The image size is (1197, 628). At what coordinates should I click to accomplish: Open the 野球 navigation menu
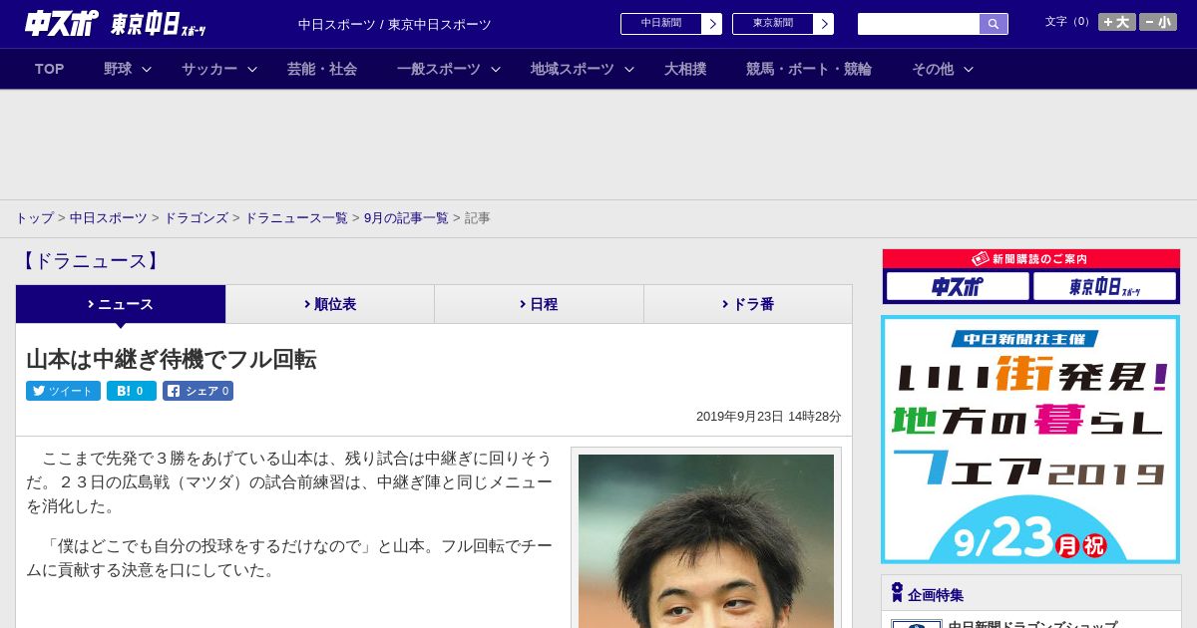(118, 69)
